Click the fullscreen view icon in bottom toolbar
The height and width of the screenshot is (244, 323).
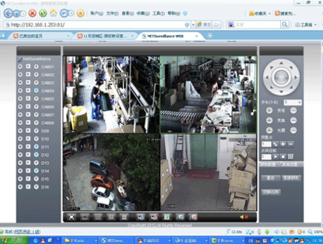pyautogui.click(x=71, y=217)
